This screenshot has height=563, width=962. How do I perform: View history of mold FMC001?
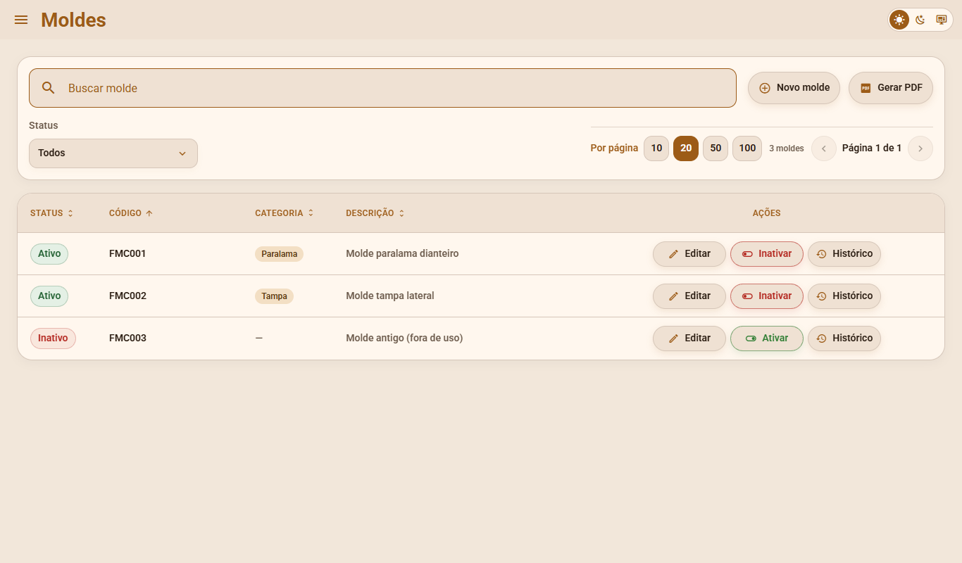coord(844,254)
